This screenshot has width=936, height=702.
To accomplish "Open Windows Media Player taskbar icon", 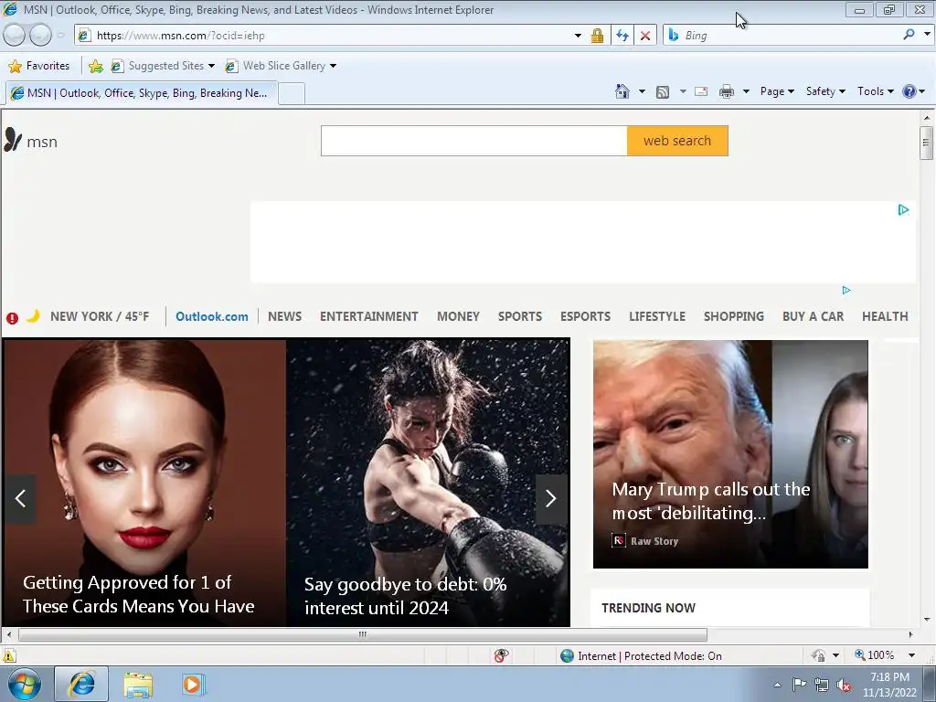I will click(193, 685).
